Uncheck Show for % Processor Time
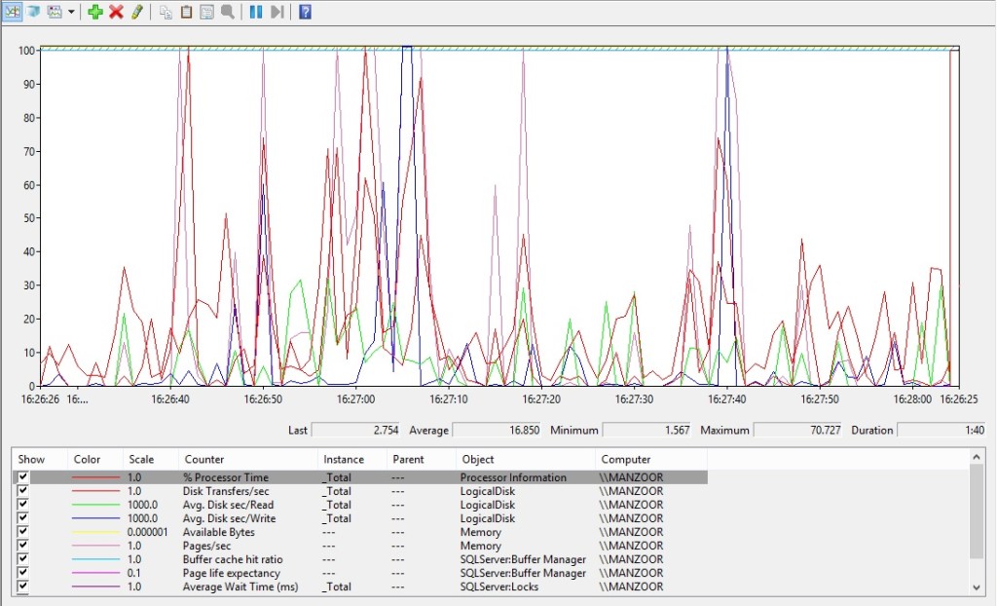The height and width of the screenshot is (606, 997). click(23, 476)
